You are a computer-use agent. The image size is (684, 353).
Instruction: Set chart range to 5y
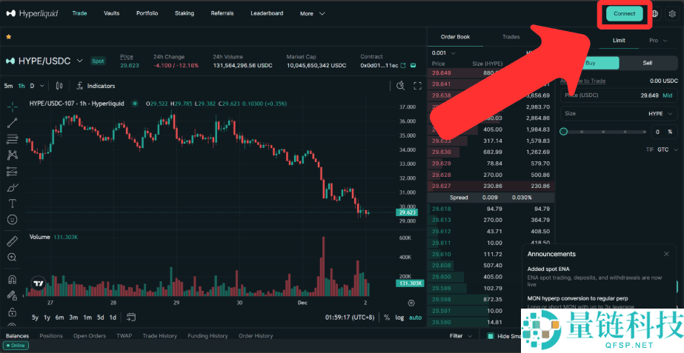coord(35,317)
